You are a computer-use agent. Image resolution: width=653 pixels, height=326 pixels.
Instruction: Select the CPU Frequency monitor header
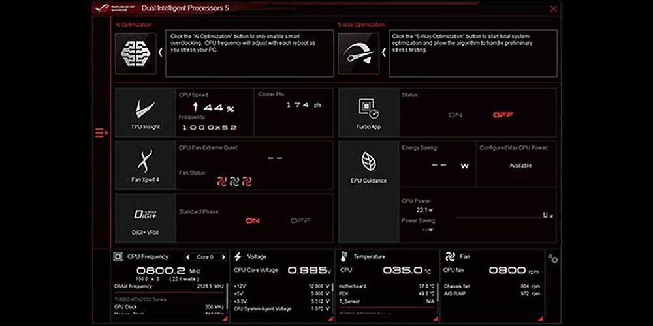coord(148,257)
